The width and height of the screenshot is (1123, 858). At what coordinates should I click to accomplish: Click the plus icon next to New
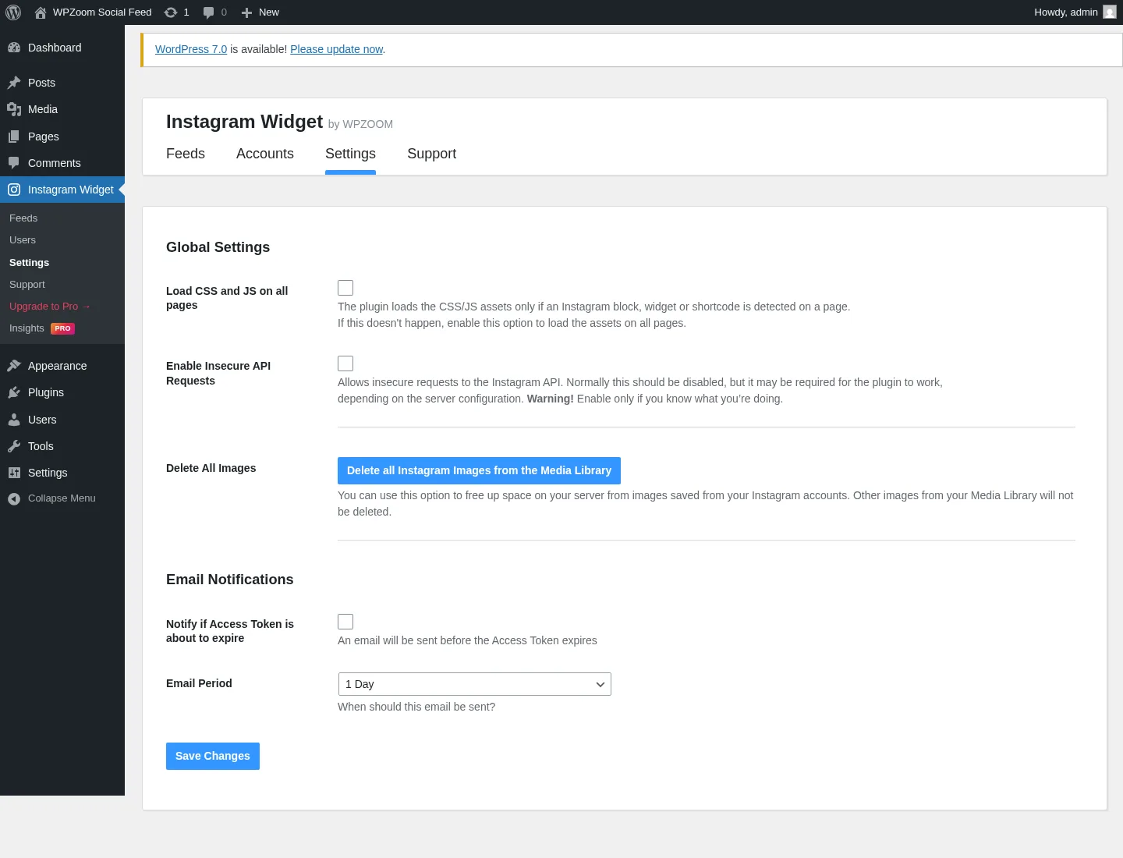point(246,12)
